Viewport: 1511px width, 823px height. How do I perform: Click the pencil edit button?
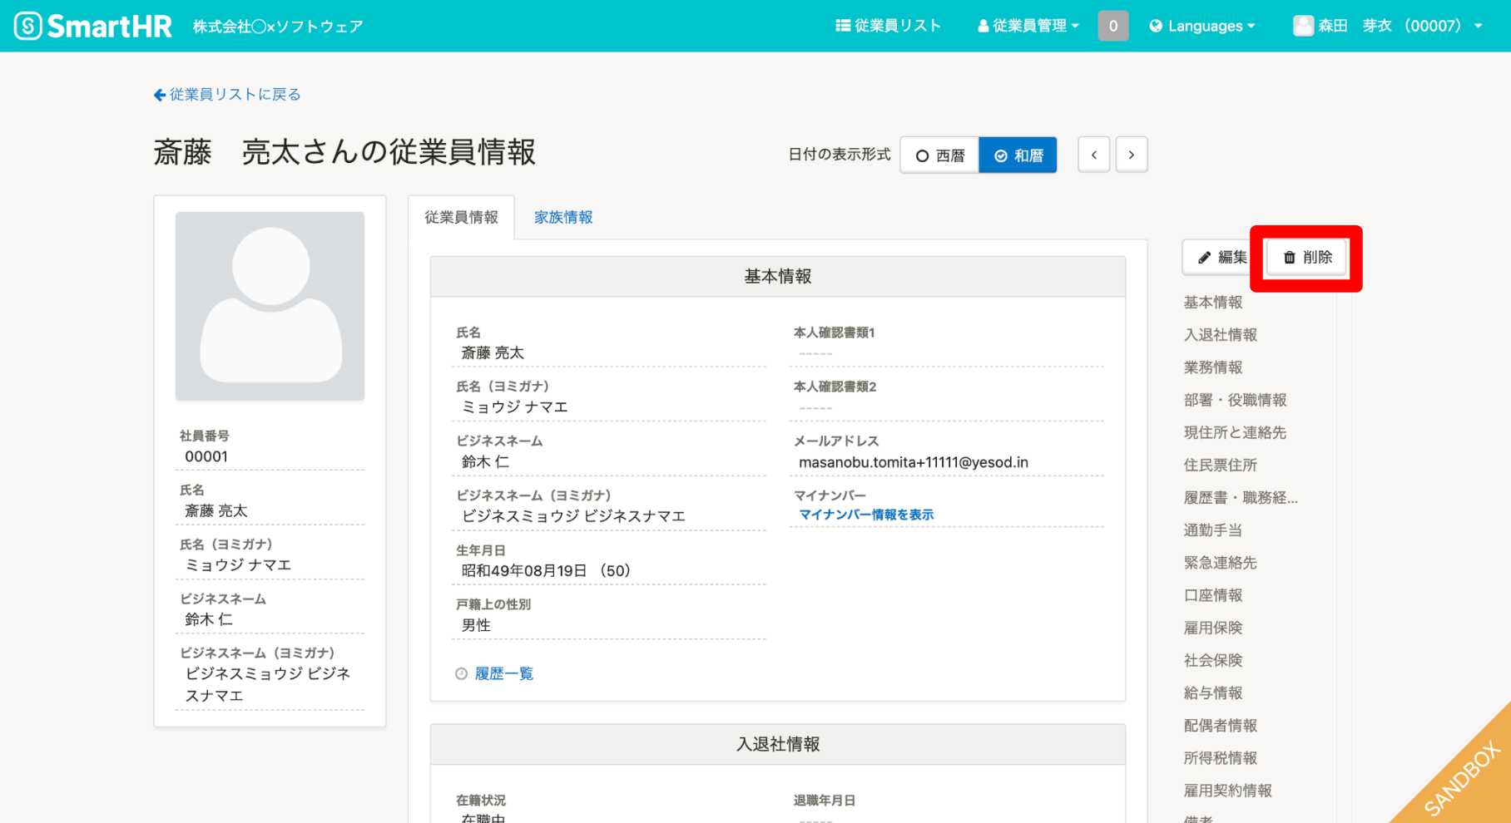click(1221, 258)
